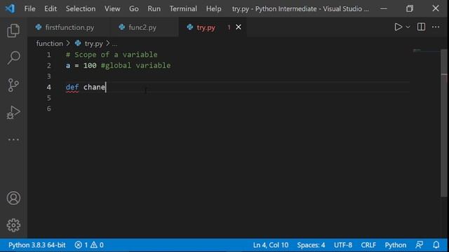Open the Selection menu
This screenshot has height=252, width=449.
point(81,9)
